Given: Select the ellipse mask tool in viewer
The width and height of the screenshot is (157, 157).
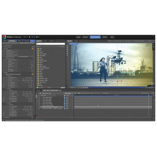Looking at the screenshot, I should [67, 52].
